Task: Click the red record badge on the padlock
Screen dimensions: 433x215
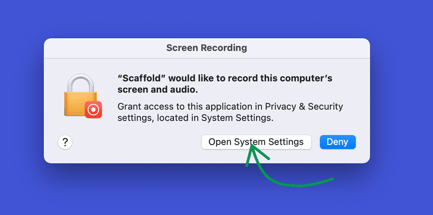Action: coord(93,109)
